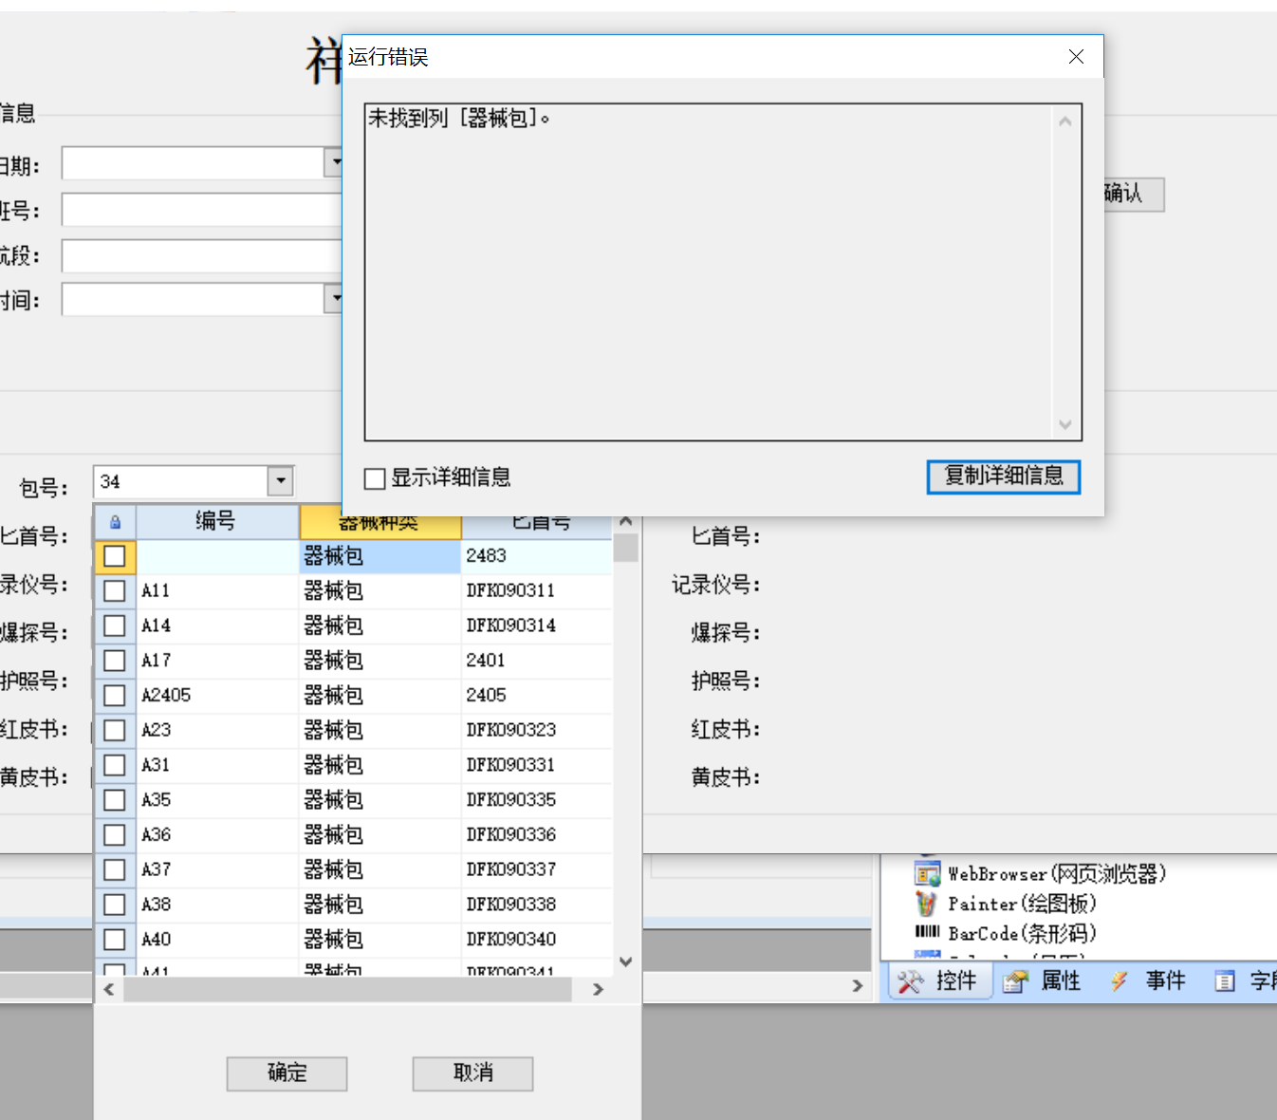This screenshot has width=1277, height=1120.
Task: Select the 2483 cell
Action: coord(537,556)
